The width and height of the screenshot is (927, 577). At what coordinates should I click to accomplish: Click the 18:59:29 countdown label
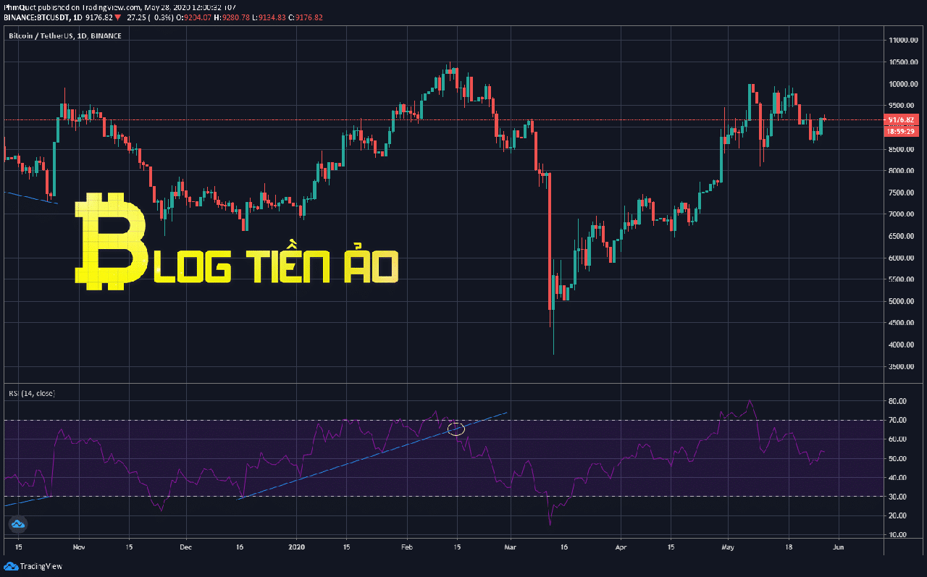pos(902,131)
